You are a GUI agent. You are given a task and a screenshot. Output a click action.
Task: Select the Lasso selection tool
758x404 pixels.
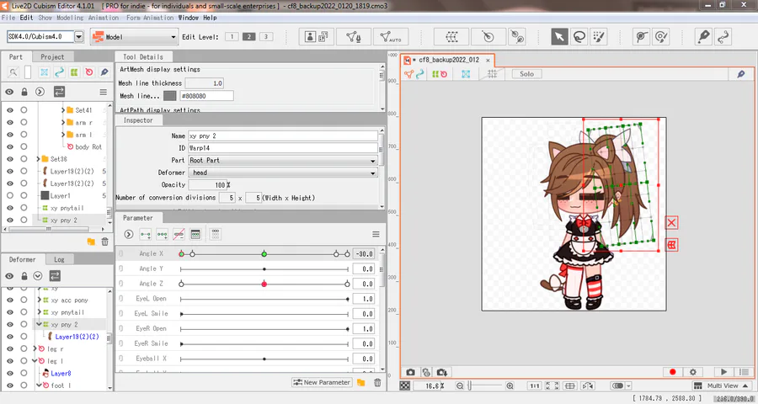pos(579,37)
